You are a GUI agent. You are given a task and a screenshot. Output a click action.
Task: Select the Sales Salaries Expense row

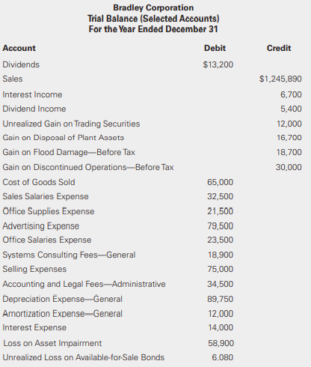(118, 196)
